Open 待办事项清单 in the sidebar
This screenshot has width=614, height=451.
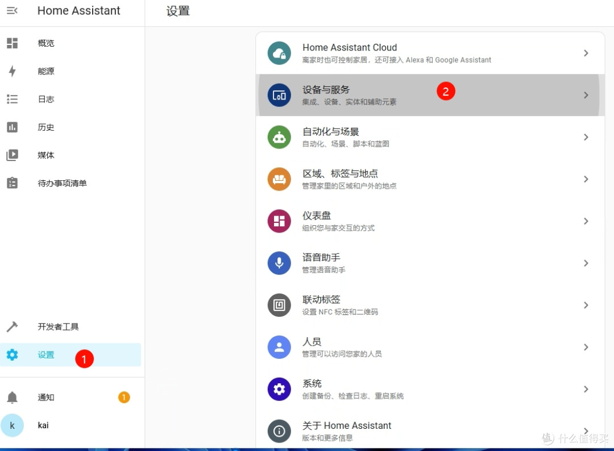click(x=62, y=183)
